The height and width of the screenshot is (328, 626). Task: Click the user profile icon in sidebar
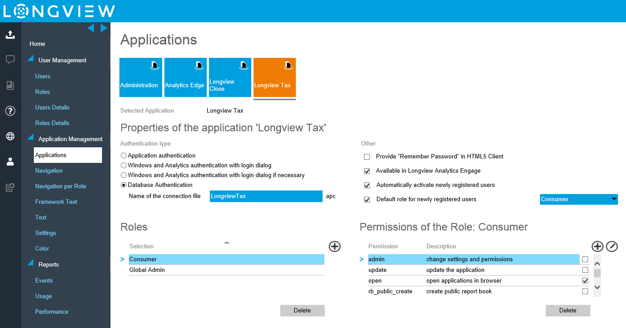[10, 162]
